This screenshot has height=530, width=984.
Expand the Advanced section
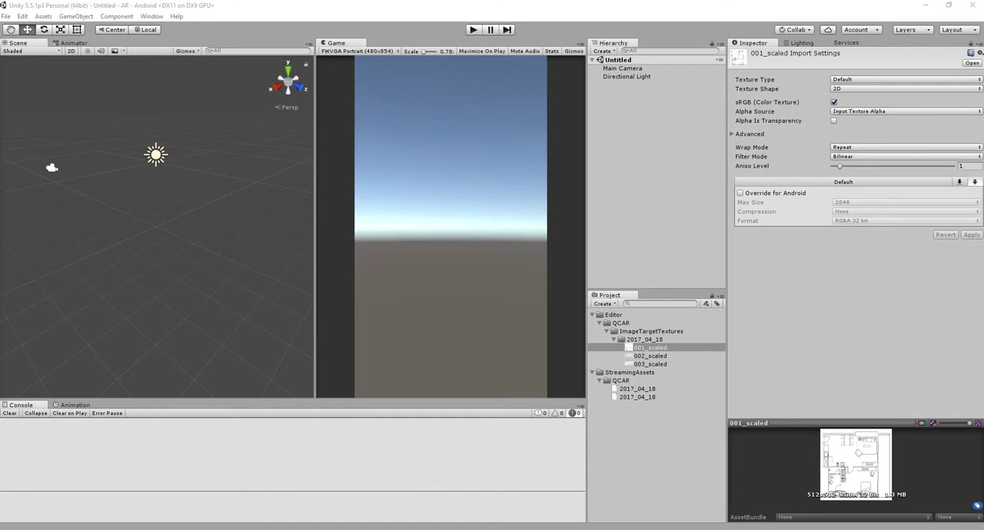747,134
